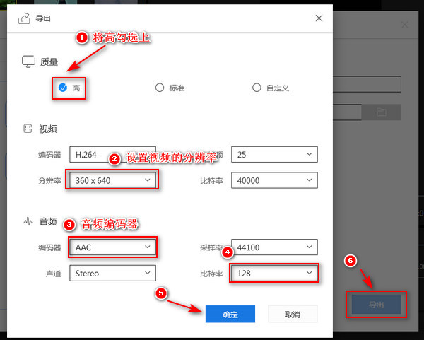Open the video 比特率 dropdown showing 40000

[x=274, y=180]
